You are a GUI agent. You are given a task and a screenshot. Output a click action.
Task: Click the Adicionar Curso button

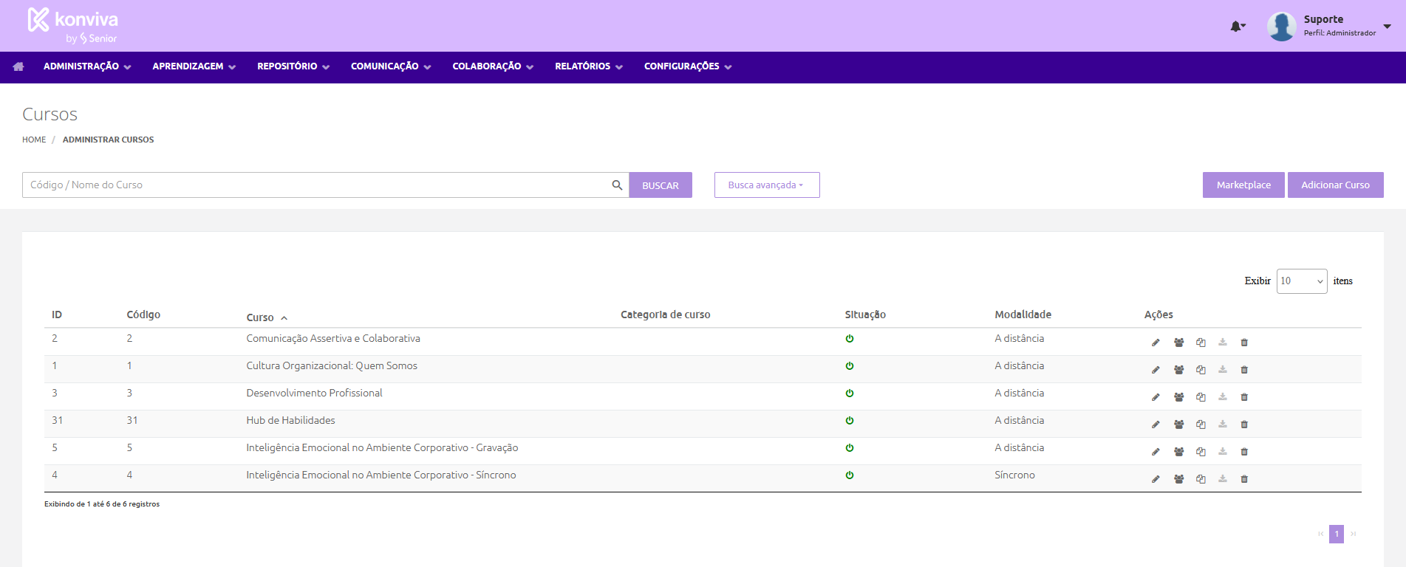pos(1335,185)
